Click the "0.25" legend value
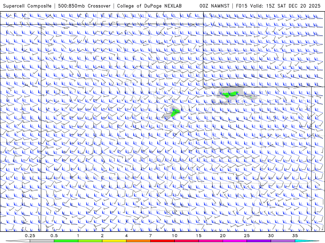325x243 pixels. pyautogui.click(x=30, y=236)
